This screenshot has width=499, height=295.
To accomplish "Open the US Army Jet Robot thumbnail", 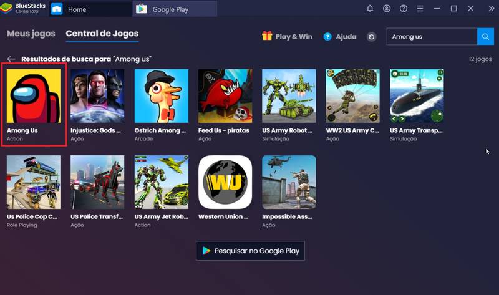I will (162, 182).
